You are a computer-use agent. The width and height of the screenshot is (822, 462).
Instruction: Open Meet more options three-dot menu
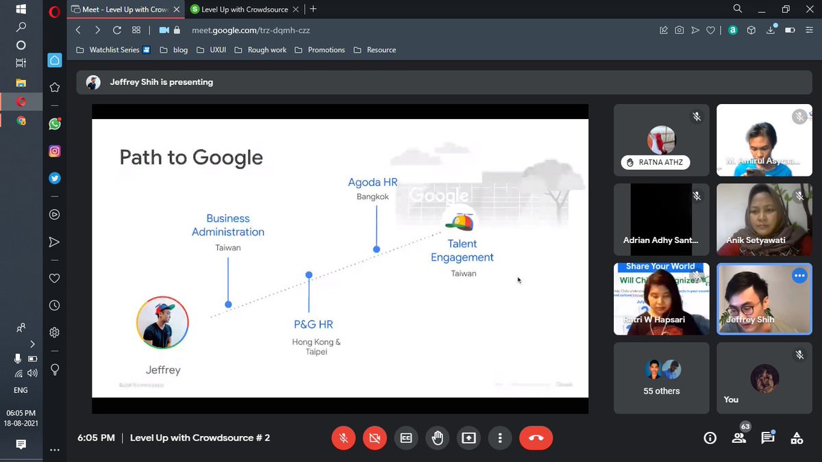click(x=501, y=438)
